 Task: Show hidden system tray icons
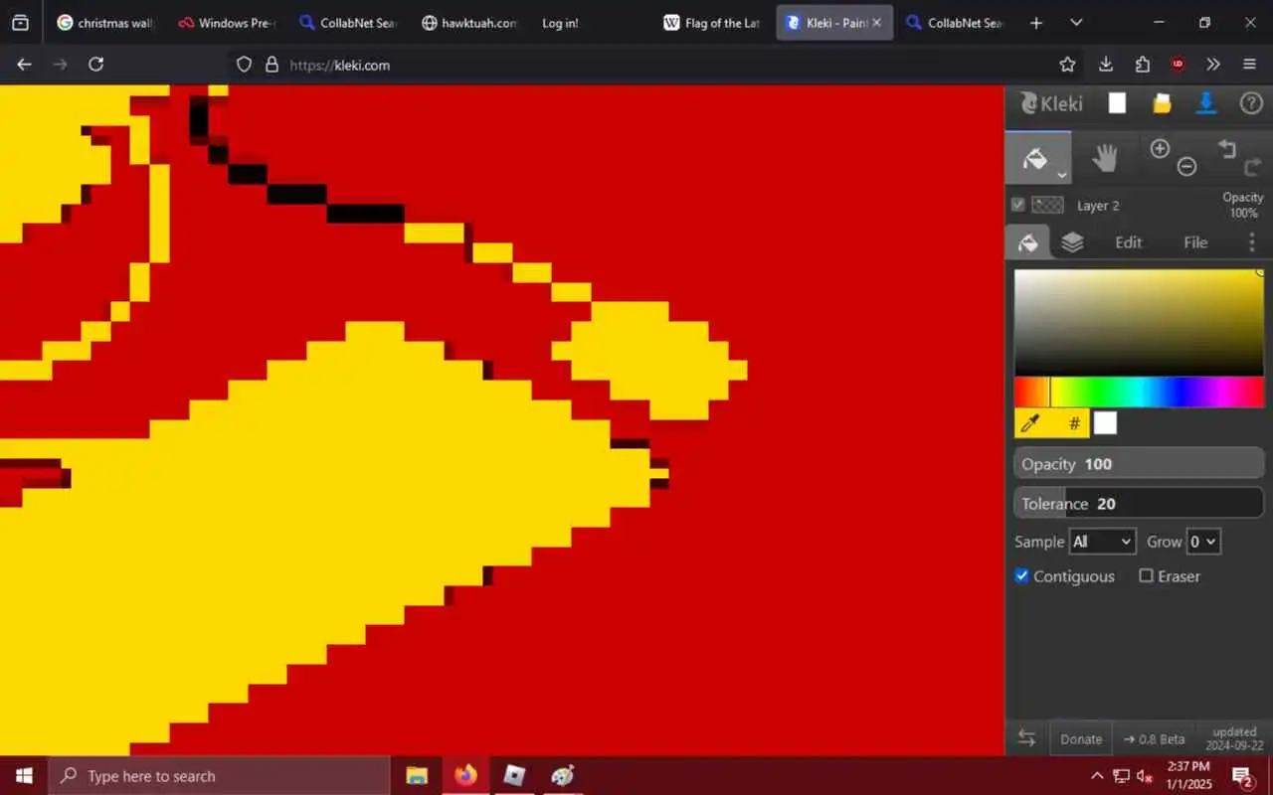tap(1097, 776)
